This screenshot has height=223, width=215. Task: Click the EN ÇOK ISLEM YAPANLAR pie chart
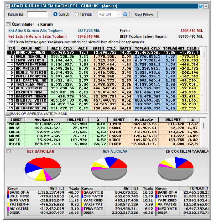coord(176,169)
